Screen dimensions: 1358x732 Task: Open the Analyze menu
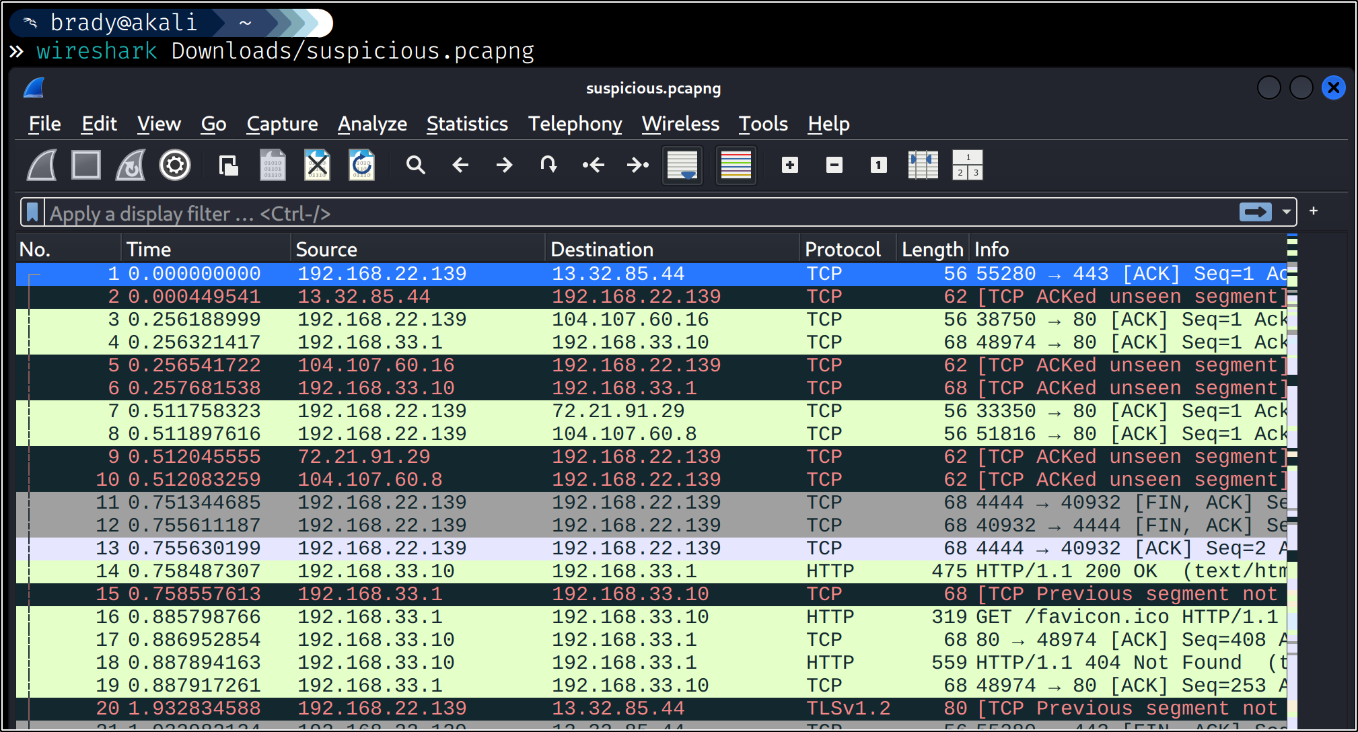[x=372, y=124]
